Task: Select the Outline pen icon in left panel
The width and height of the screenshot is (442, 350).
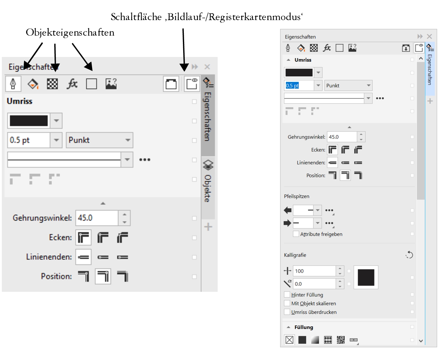Action: (x=13, y=84)
